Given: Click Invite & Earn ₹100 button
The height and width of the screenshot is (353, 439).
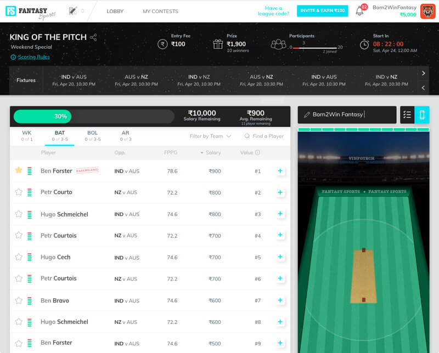Looking at the screenshot, I should coord(322,11).
